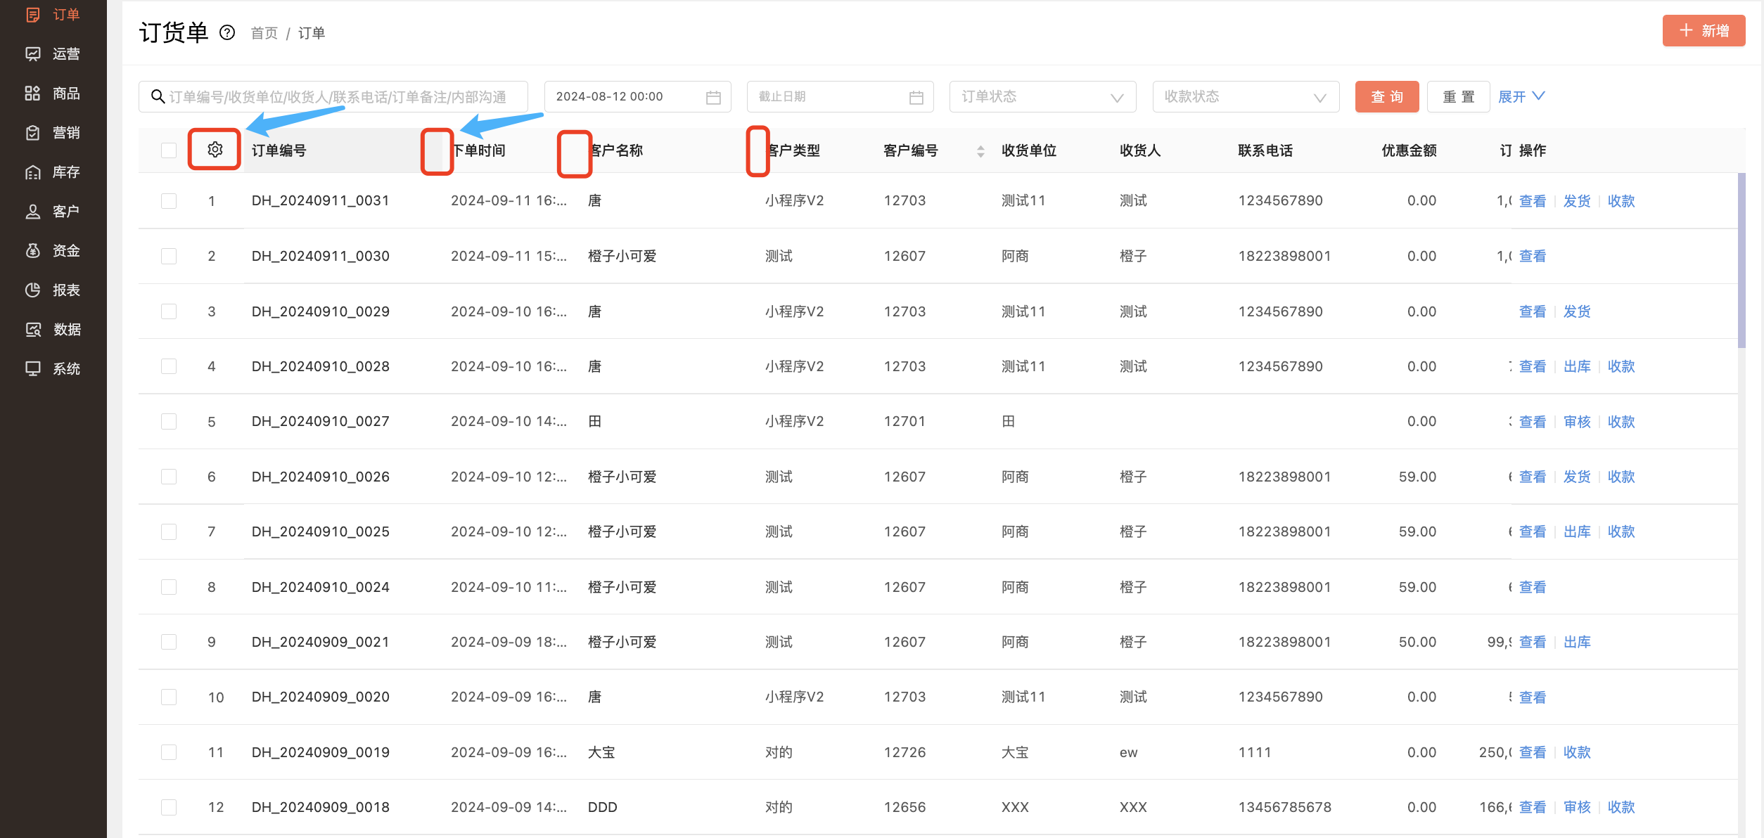
Task: Click the 重置 reset button
Action: click(1458, 96)
